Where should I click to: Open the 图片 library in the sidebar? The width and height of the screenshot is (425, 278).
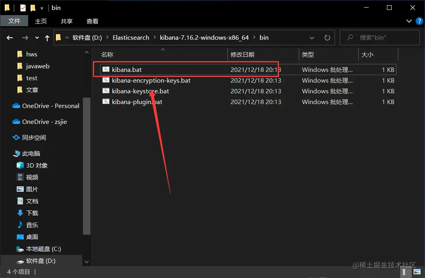point(28,189)
